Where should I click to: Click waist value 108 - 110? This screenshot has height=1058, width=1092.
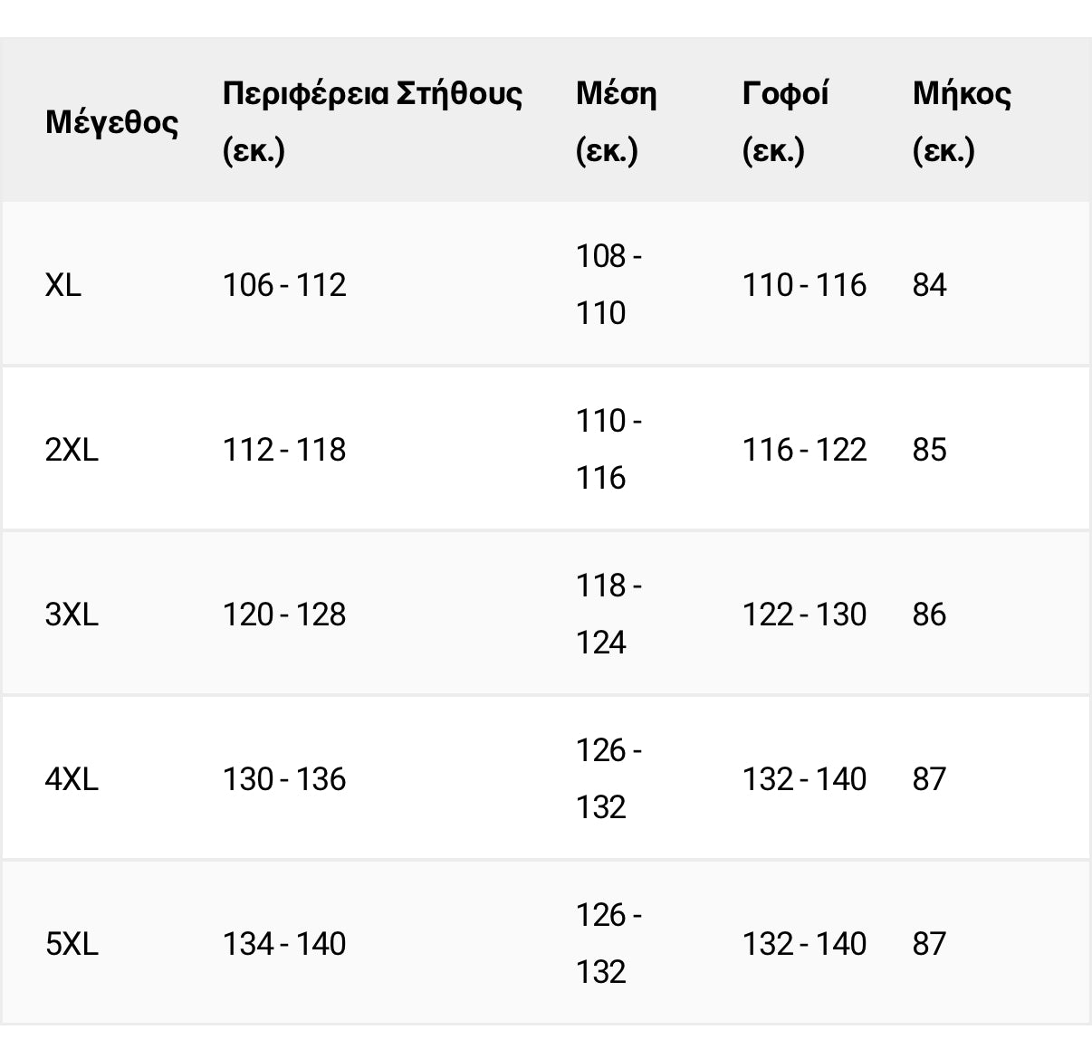[x=609, y=285]
